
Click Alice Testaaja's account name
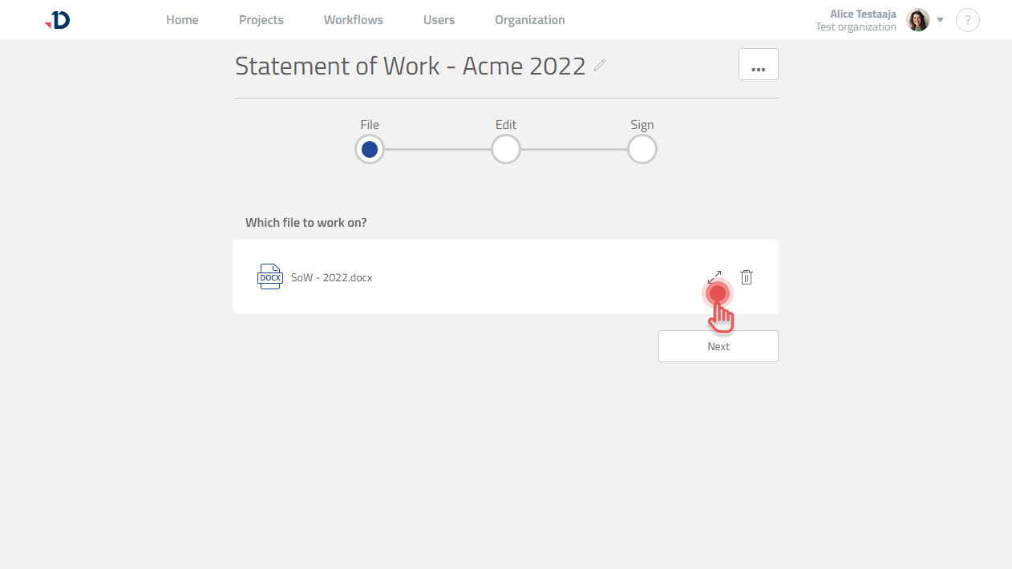863,14
